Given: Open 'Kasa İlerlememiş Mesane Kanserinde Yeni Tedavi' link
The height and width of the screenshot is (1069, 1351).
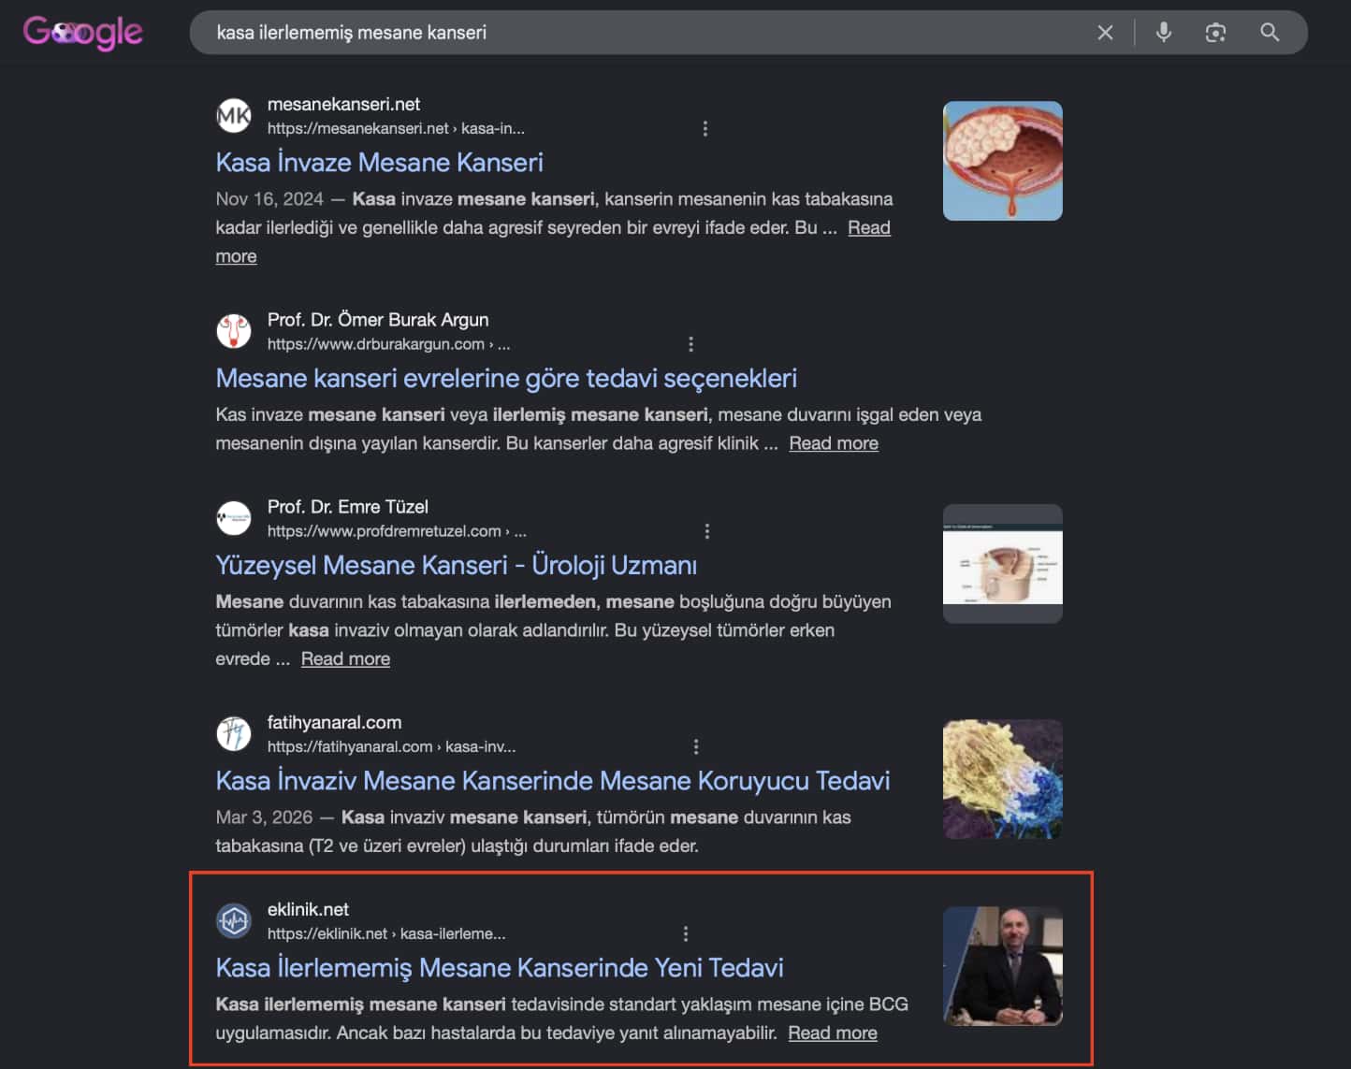Looking at the screenshot, I should [x=500, y=968].
